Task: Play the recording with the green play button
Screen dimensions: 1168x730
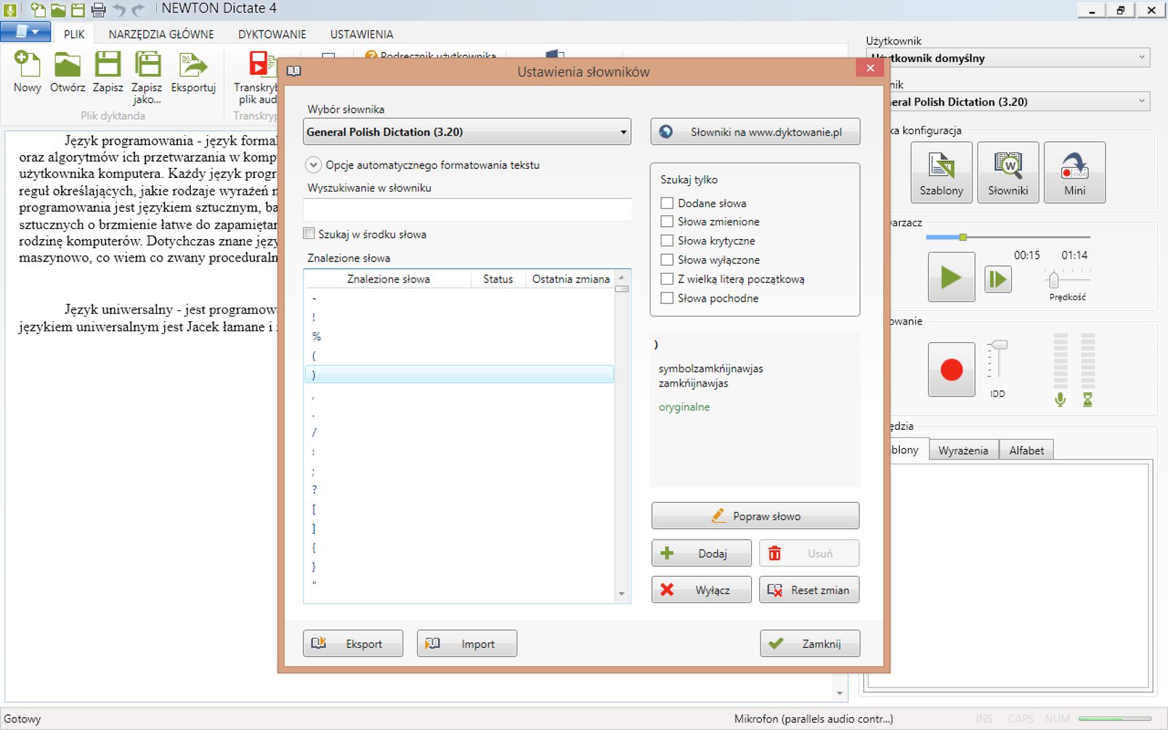Action: pyautogui.click(x=951, y=277)
